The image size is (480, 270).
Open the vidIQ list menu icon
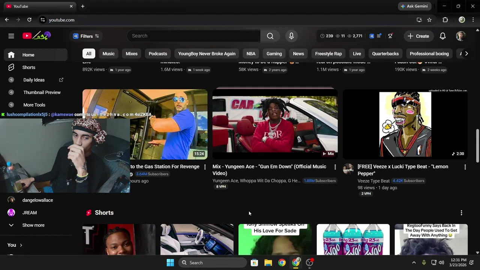coord(379,36)
